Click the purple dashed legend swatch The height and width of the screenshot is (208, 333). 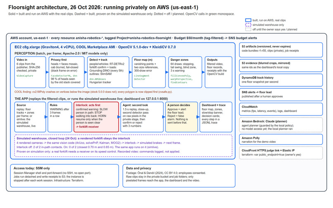(248, 25)
